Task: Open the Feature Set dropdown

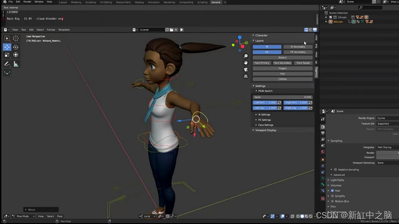Action: coord(387,124)
